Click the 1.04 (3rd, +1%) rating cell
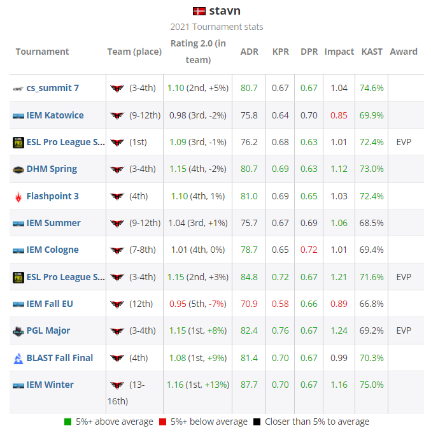 click(x=198, y=223)
